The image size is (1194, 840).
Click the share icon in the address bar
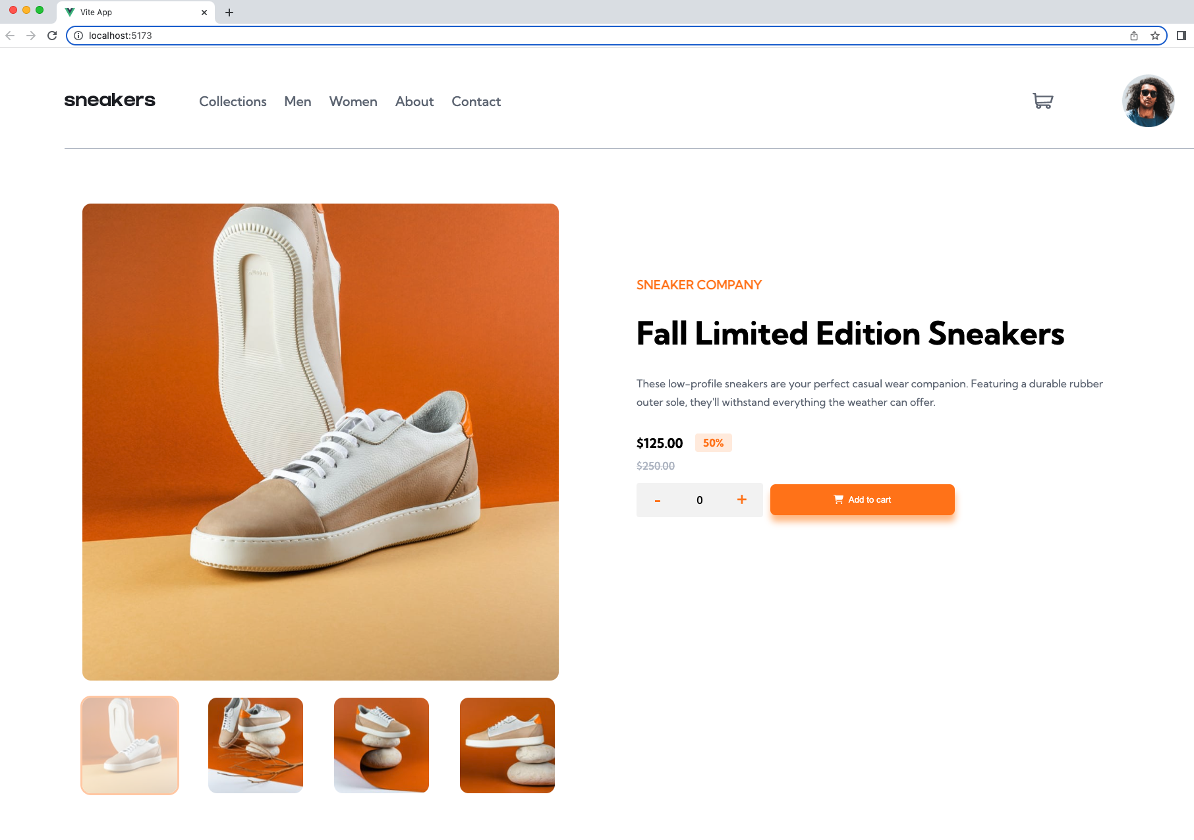point(1134,36)
